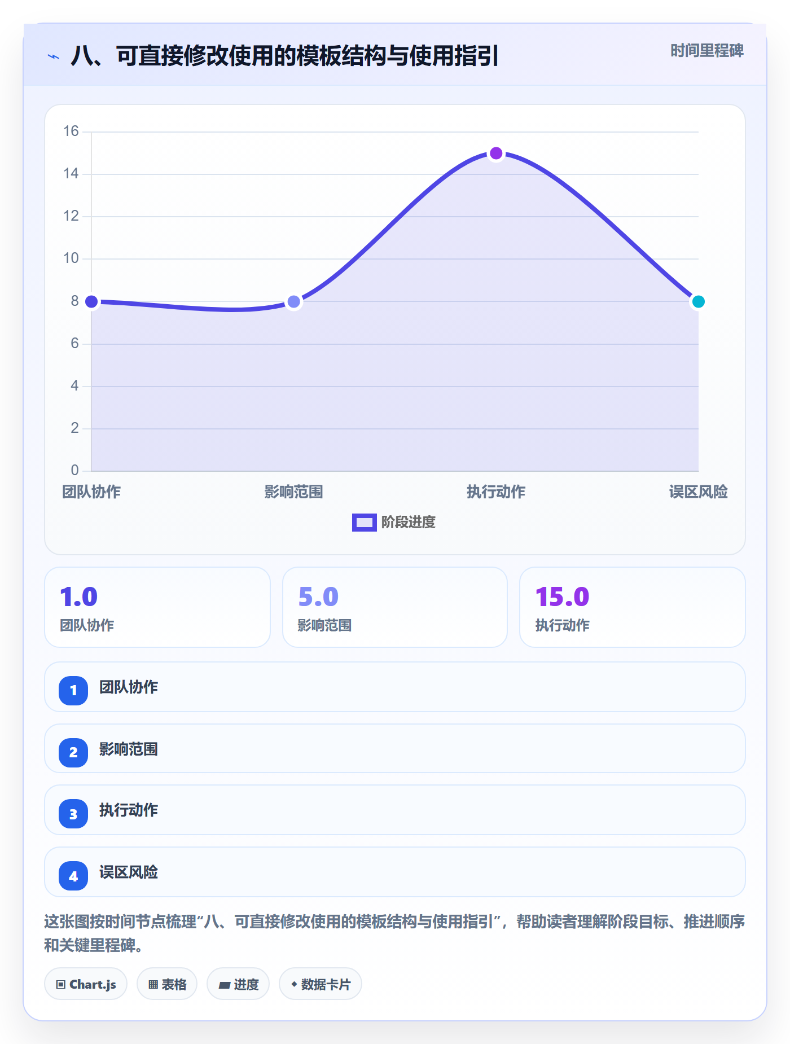The height and width of the screenshot is (1044, 790).
Task: Click the 执行动作 text in list row 3
Action: 129,810
